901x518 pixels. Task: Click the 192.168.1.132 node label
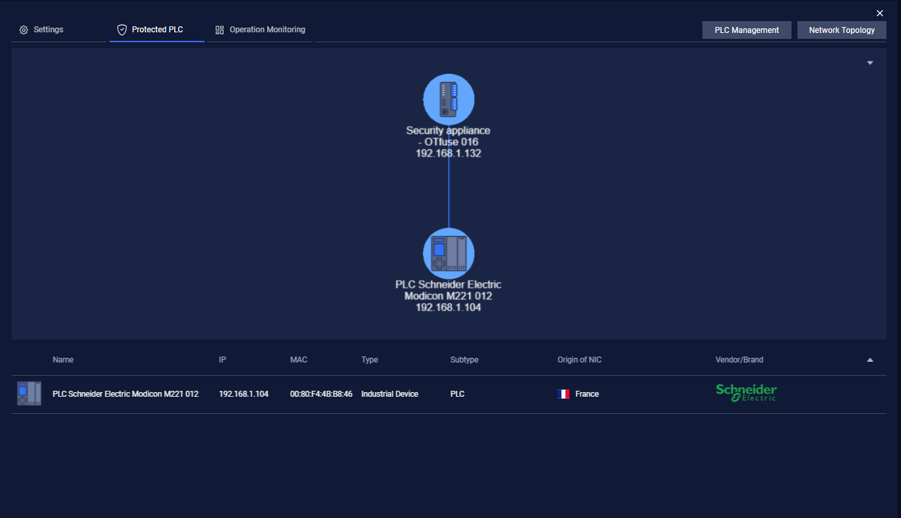[x=449, y=153]
